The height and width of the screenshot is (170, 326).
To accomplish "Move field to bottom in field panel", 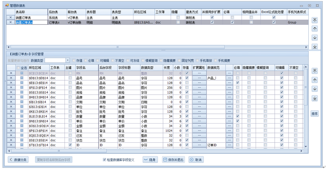I will pos(315,98).
